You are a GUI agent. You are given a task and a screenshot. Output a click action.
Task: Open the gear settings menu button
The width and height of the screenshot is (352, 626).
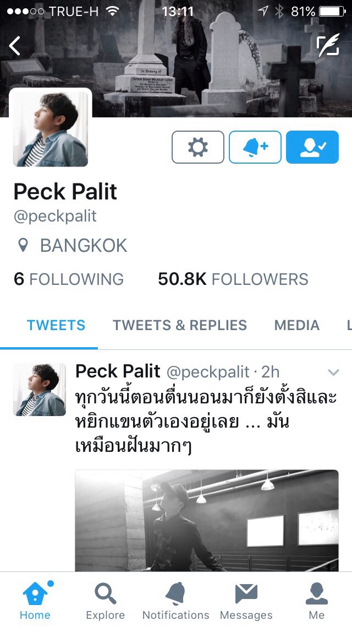(198, 147)
